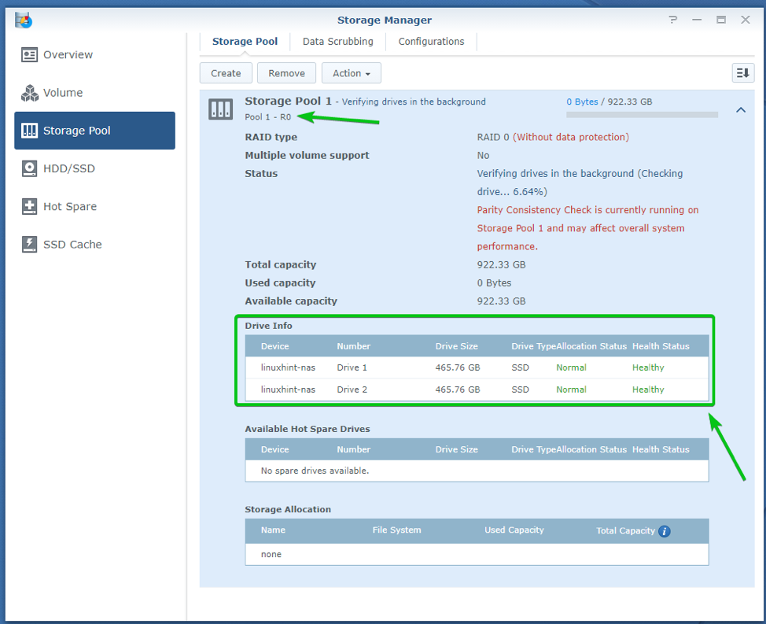Click the Total Capacity info icon

click(x=665, y=531)
